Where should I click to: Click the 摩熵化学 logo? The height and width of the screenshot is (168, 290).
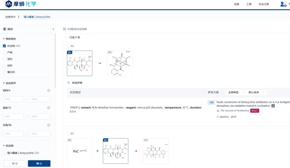click(21, 4)
